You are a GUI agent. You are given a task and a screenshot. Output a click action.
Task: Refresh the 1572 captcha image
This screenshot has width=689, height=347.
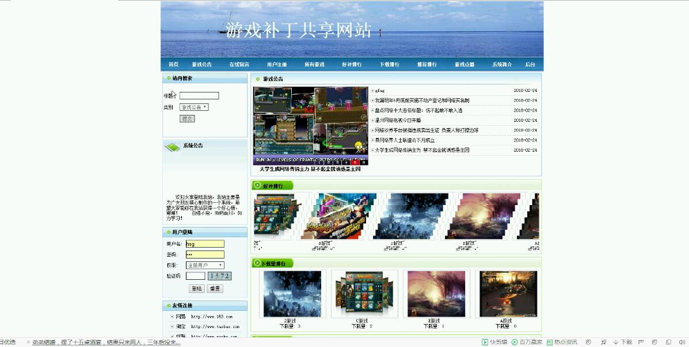pos(220,276)
